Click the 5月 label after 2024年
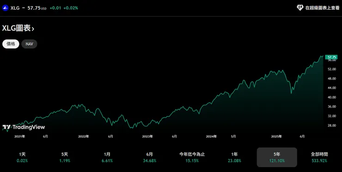This screenshot has height=172, width=342. 233,136
